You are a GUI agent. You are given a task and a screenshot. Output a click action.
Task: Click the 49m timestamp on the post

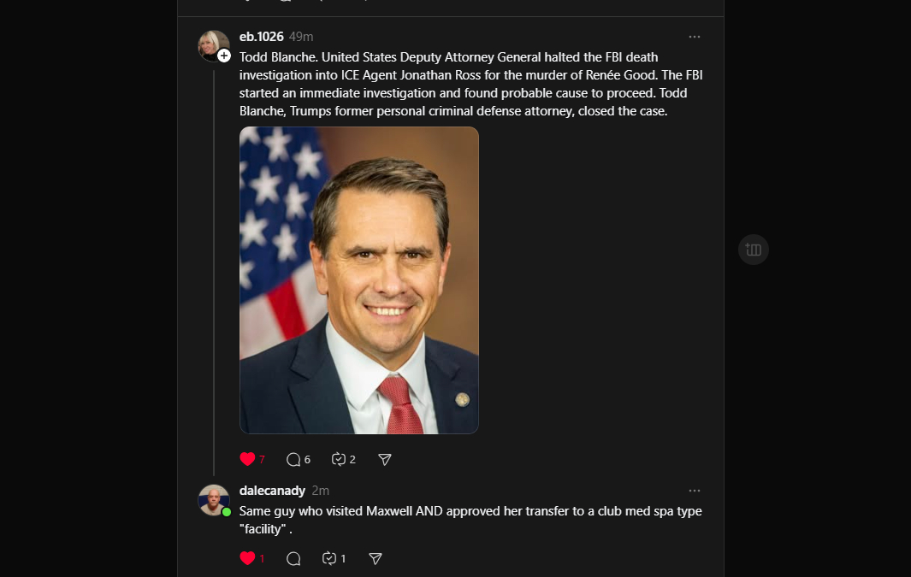(301, 37)
